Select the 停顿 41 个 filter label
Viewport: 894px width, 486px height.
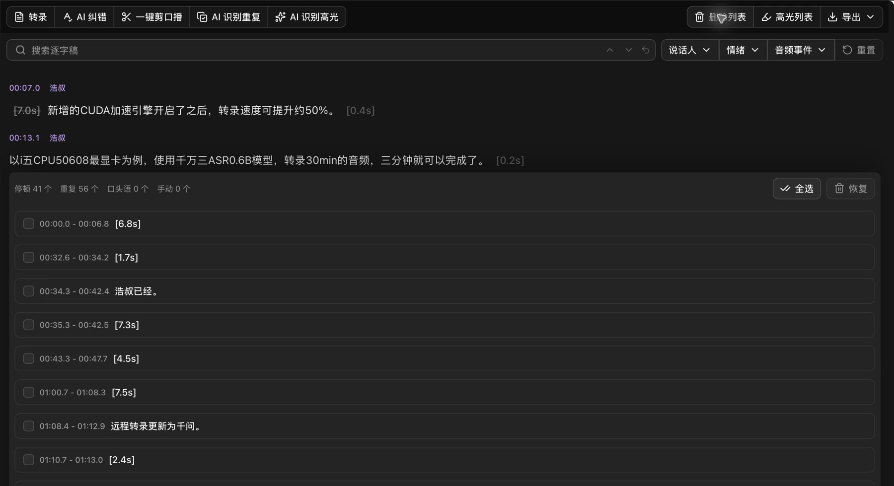[33, 189]
